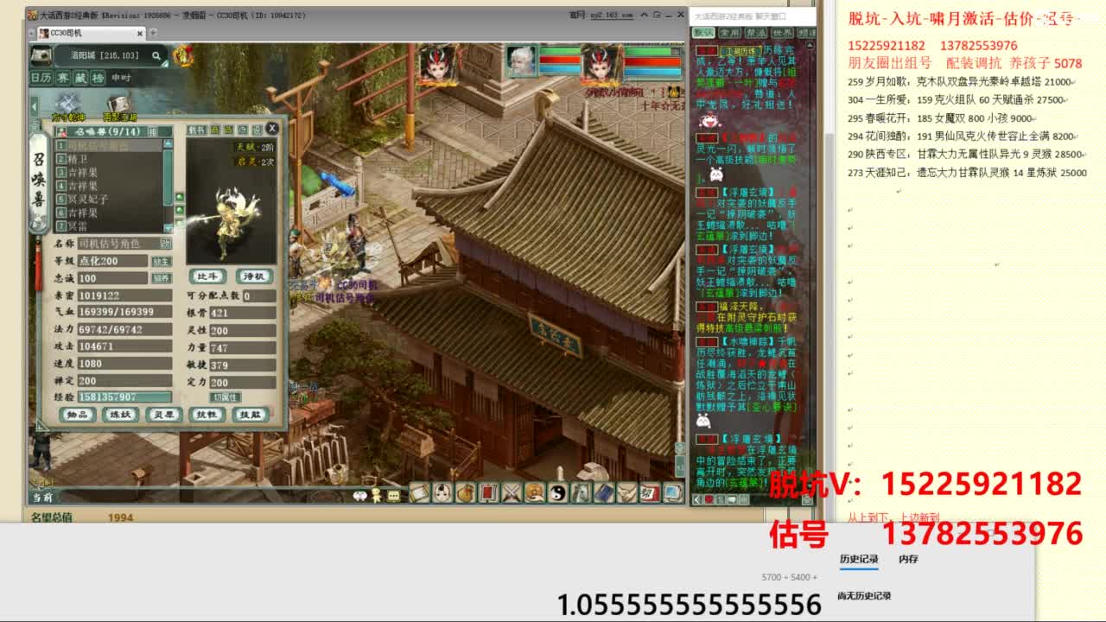
Task: Open the 饰品 accessories tab
Action: coord(77,415)
